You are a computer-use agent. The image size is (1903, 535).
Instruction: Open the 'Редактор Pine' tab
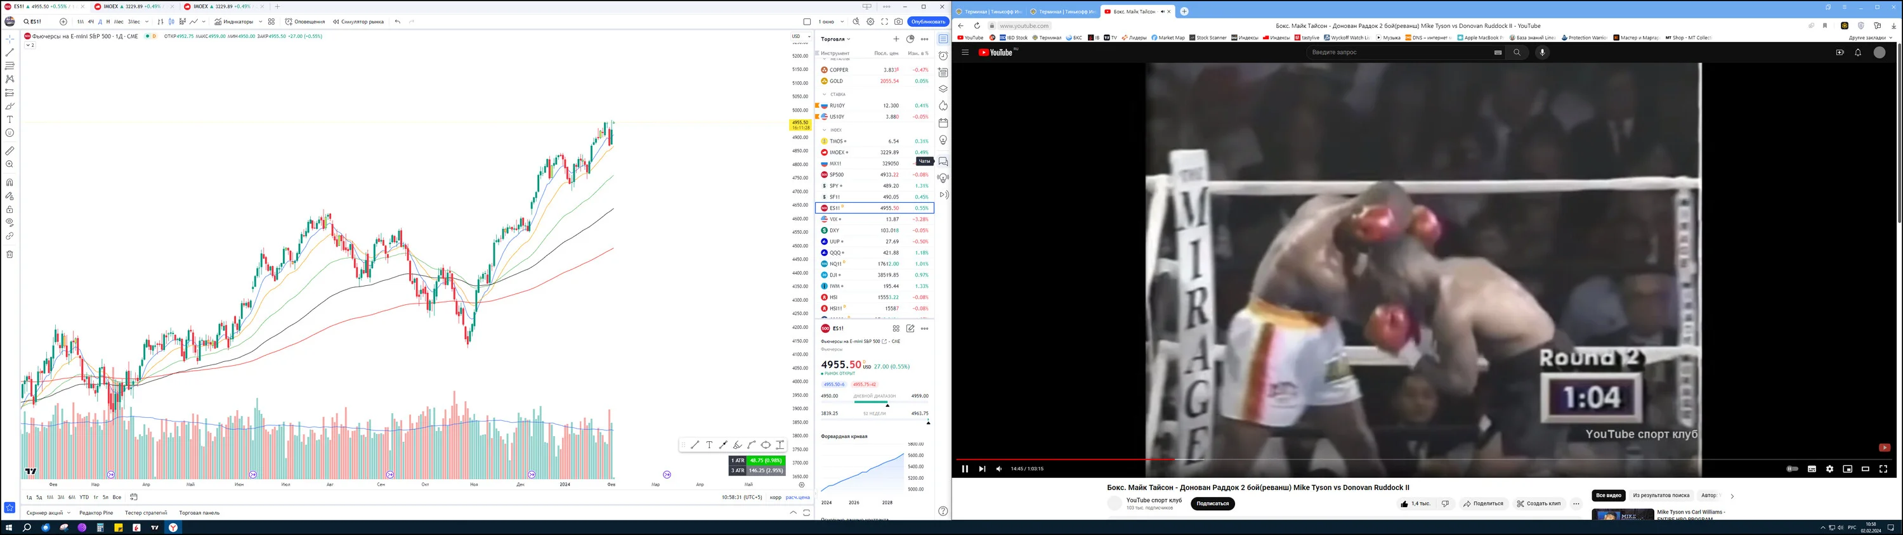click(96, 513)
